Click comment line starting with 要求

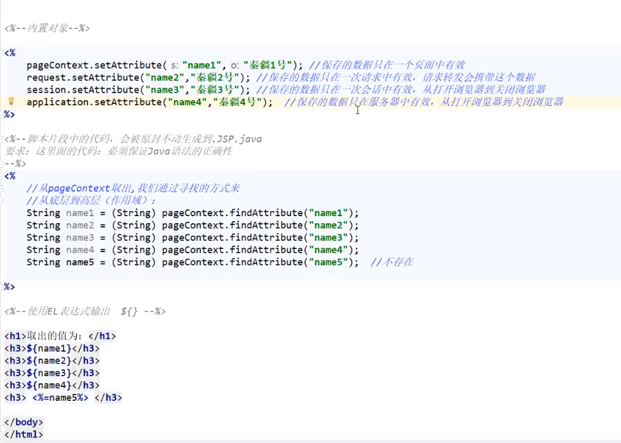point(119,151)
